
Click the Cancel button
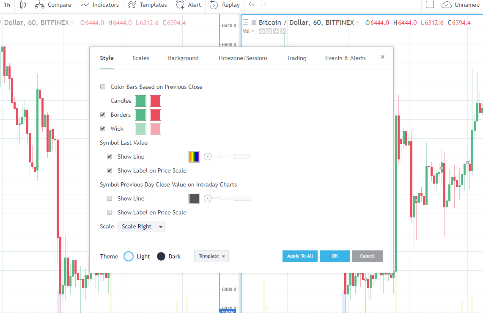click(368, 256)
